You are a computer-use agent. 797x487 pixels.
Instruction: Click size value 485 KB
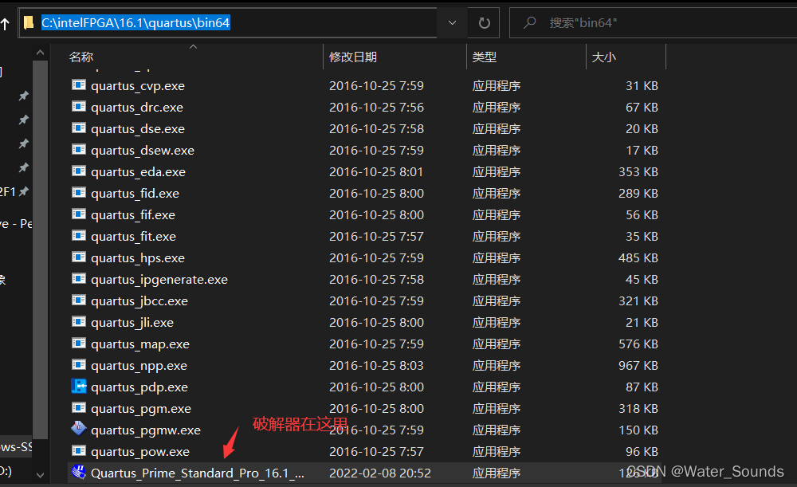638,257
